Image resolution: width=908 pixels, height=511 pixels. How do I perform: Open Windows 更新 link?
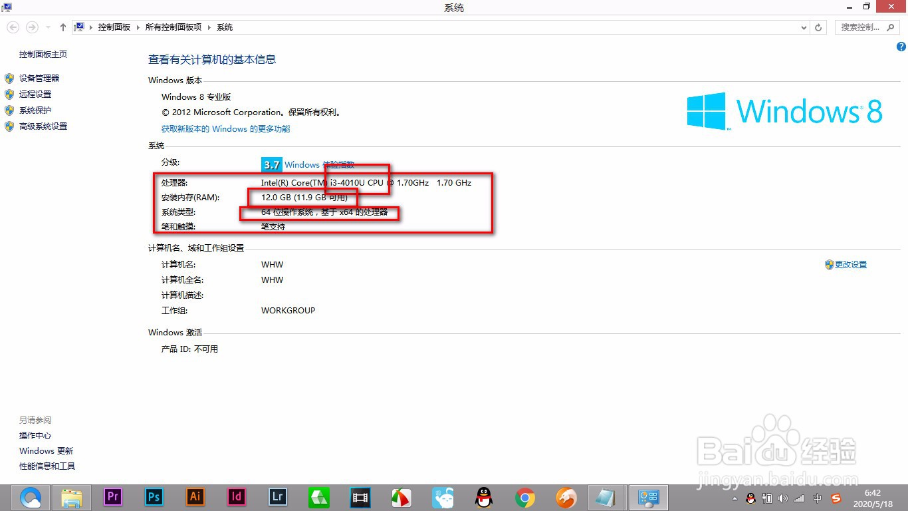pyautogui.click(x=46, y=451)
